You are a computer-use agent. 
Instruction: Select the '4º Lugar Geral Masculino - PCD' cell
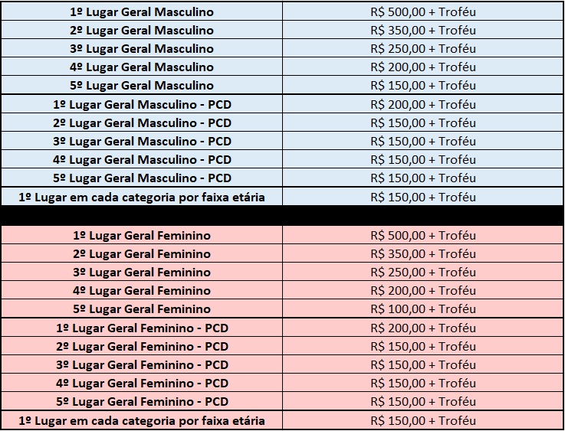[142, 159]
